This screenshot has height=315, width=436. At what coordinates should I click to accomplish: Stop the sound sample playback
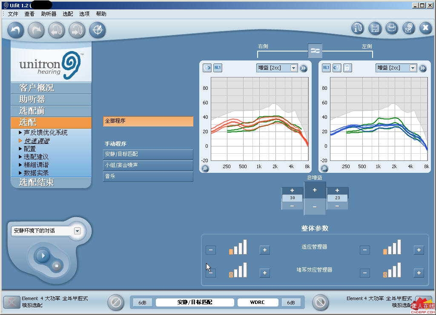click(x=57, y=266)
